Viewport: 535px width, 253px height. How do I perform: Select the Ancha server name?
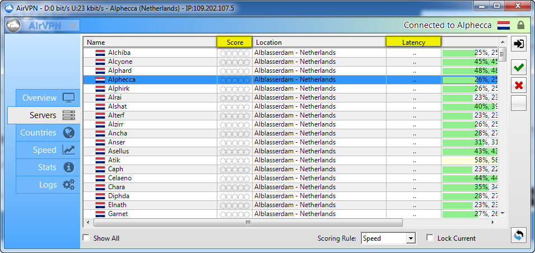118,133
